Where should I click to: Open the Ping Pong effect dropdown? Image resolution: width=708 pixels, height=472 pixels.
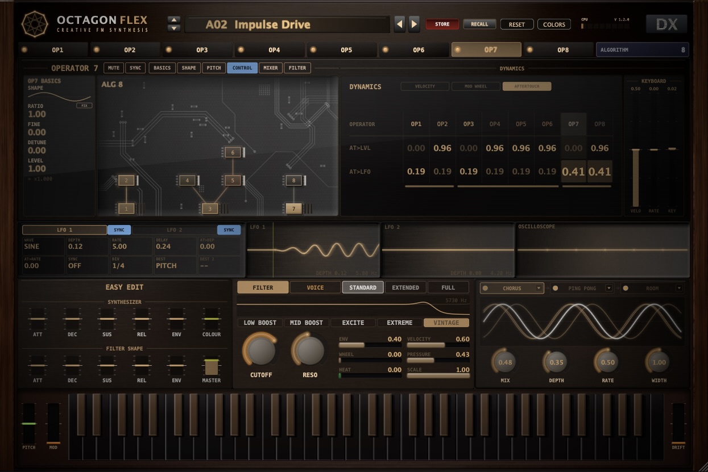pyautogui.click(x=609, y=289)
